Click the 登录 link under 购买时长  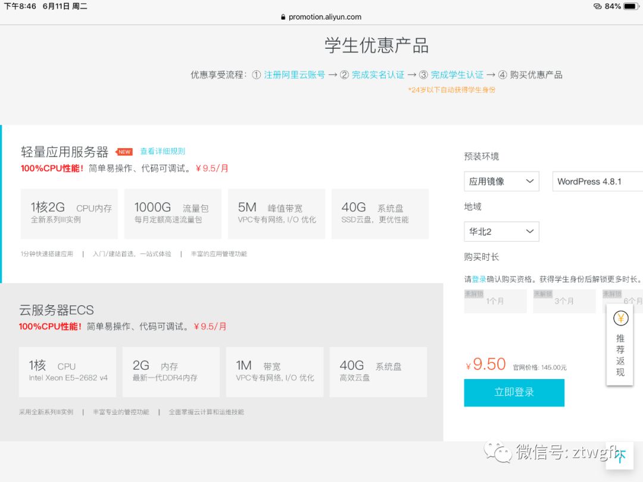(479, 279)
